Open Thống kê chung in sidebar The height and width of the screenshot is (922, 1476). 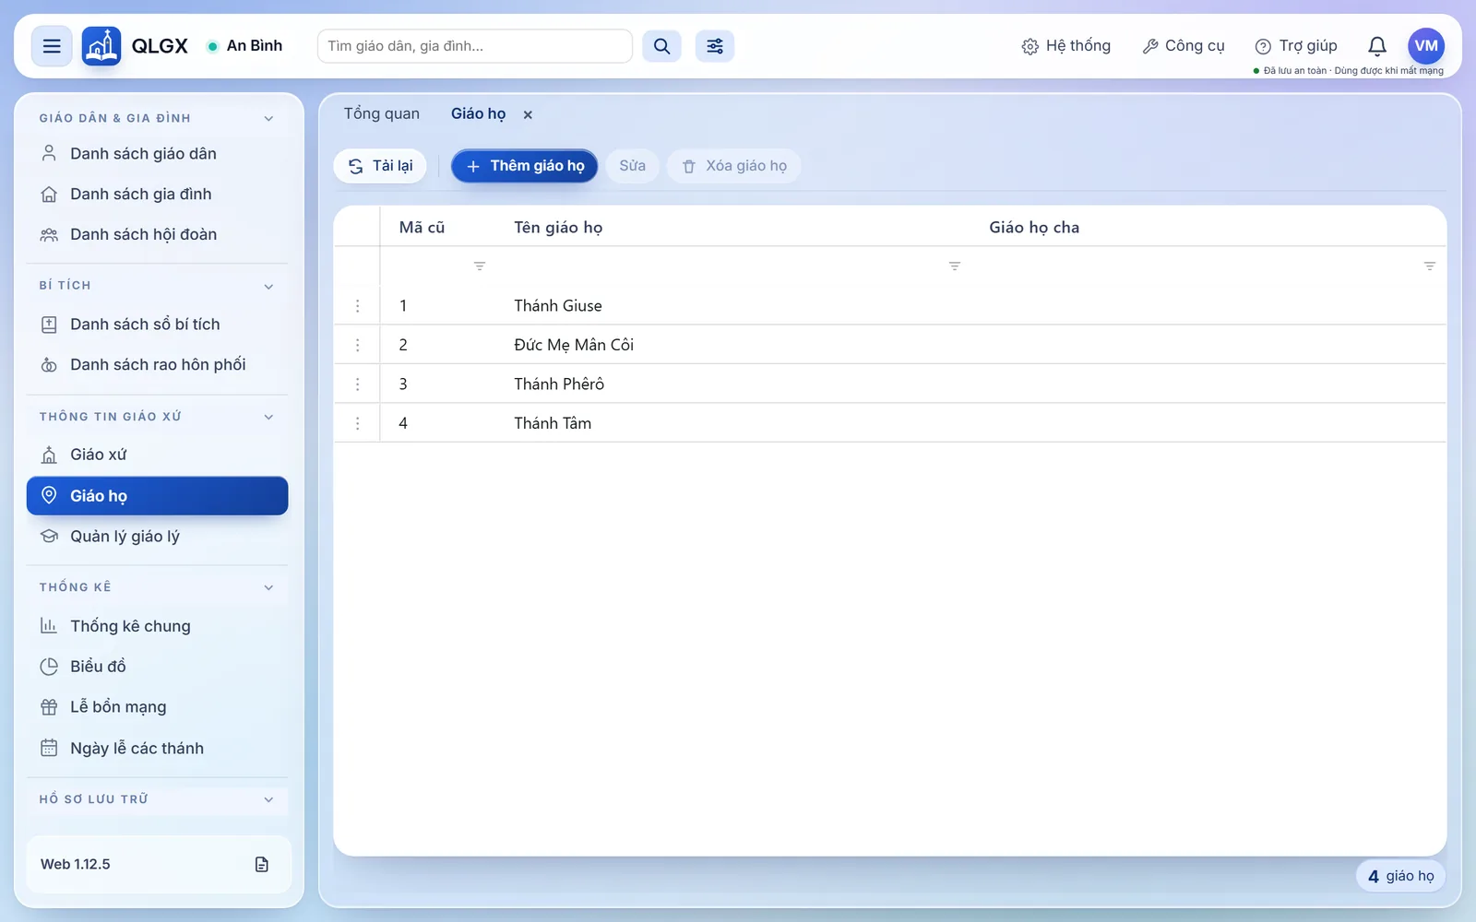158,626
